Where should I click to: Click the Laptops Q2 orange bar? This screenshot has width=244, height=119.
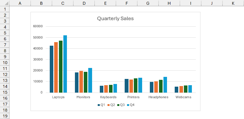click(x=56, y=67)
